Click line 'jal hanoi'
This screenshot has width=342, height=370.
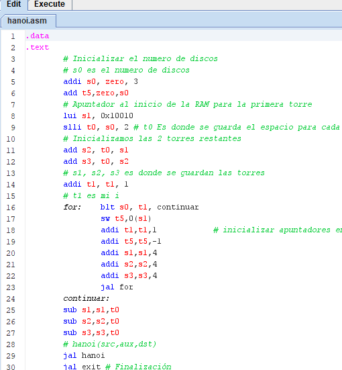pos(84,355)
